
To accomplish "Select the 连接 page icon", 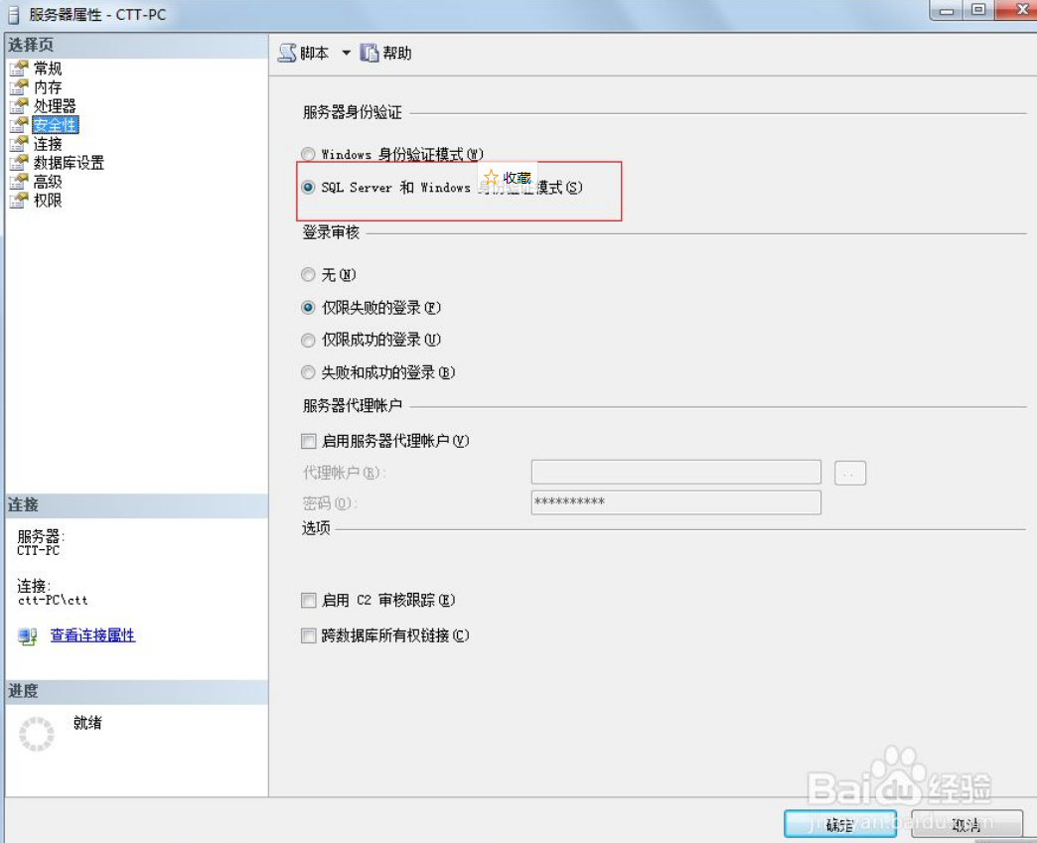I will 19,143.
